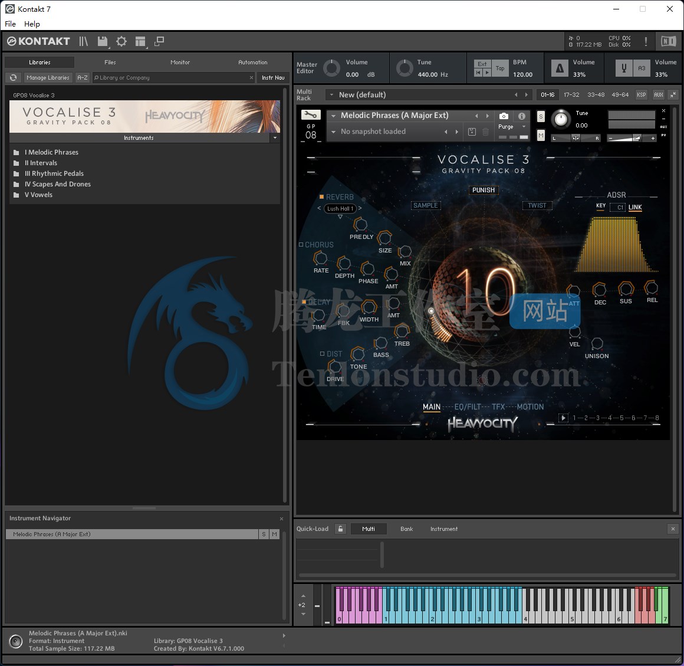The image size is (684, 666).
Task: Open reverb preset Lush Hall 1 dropdown
Action: 340,209
